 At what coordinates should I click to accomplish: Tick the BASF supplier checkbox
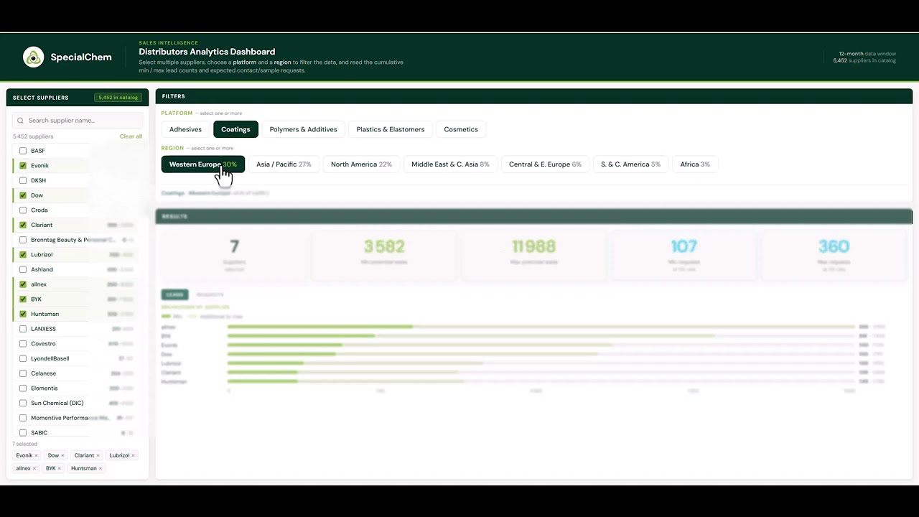click(23, 151)
